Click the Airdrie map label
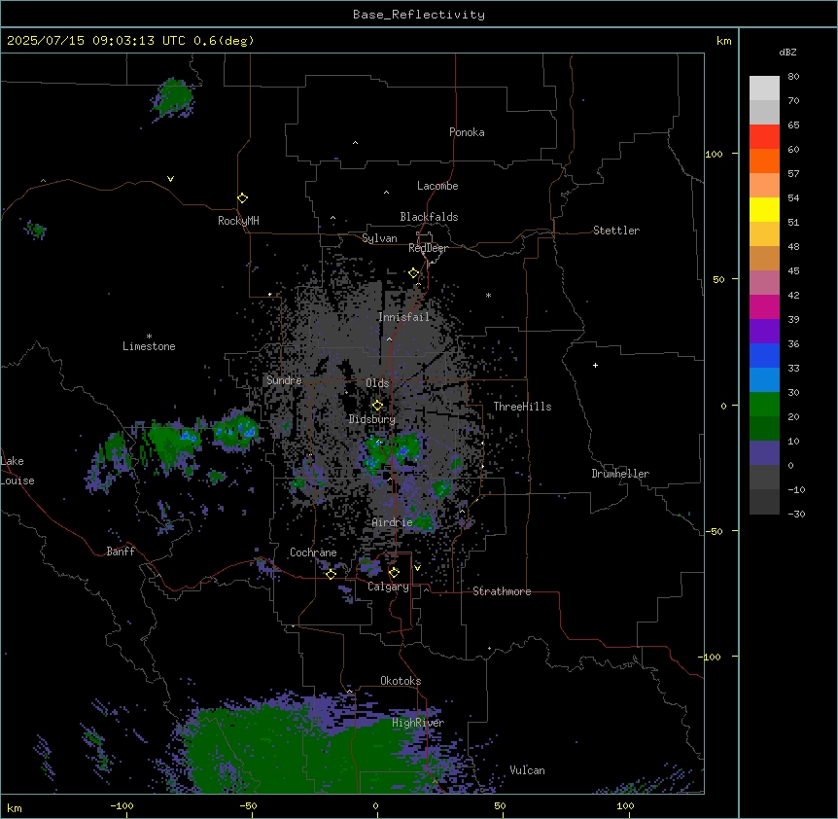The image size is (838, 819). [392, 522]
